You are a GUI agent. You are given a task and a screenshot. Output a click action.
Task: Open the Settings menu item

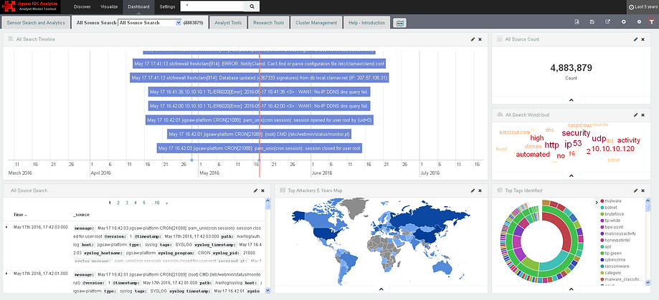(168, 6)
